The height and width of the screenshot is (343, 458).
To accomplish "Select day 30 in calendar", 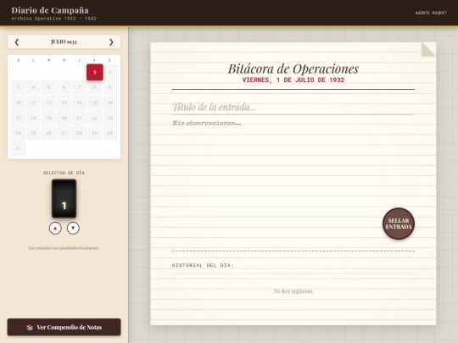I will click(x=109, y=133).
